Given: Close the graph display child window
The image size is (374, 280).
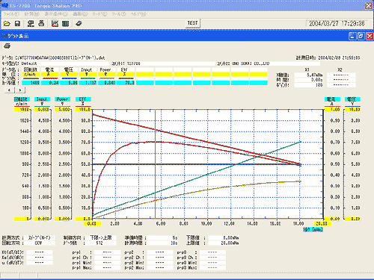Looking at the screenshot, I should [x=370, y=36].
